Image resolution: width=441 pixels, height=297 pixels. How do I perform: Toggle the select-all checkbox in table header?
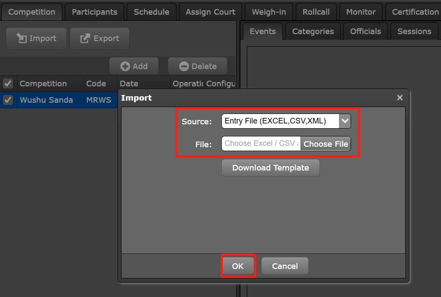(x=8, y=84)
